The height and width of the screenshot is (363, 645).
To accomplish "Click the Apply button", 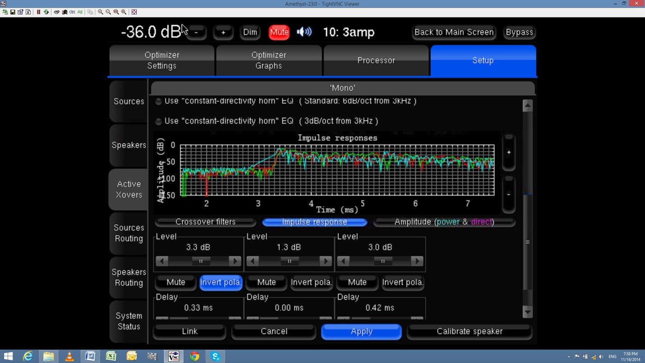I will 362,331.
